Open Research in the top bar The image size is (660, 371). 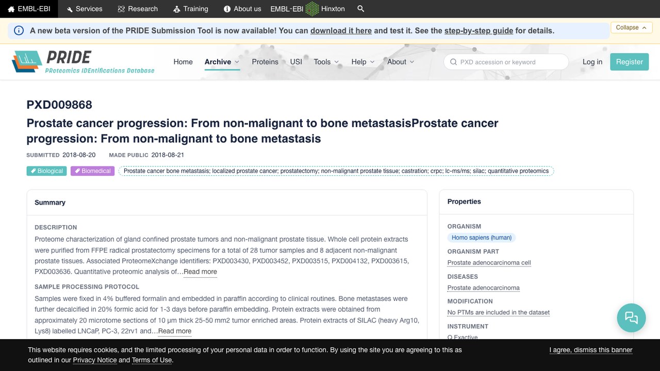(x=138, y=9)
